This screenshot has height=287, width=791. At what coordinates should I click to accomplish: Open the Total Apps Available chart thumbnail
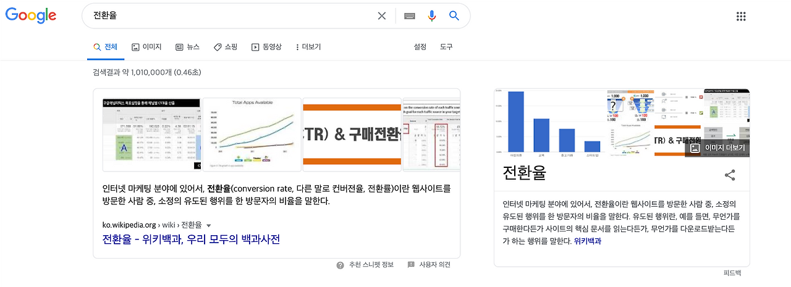tap(252, 134)
